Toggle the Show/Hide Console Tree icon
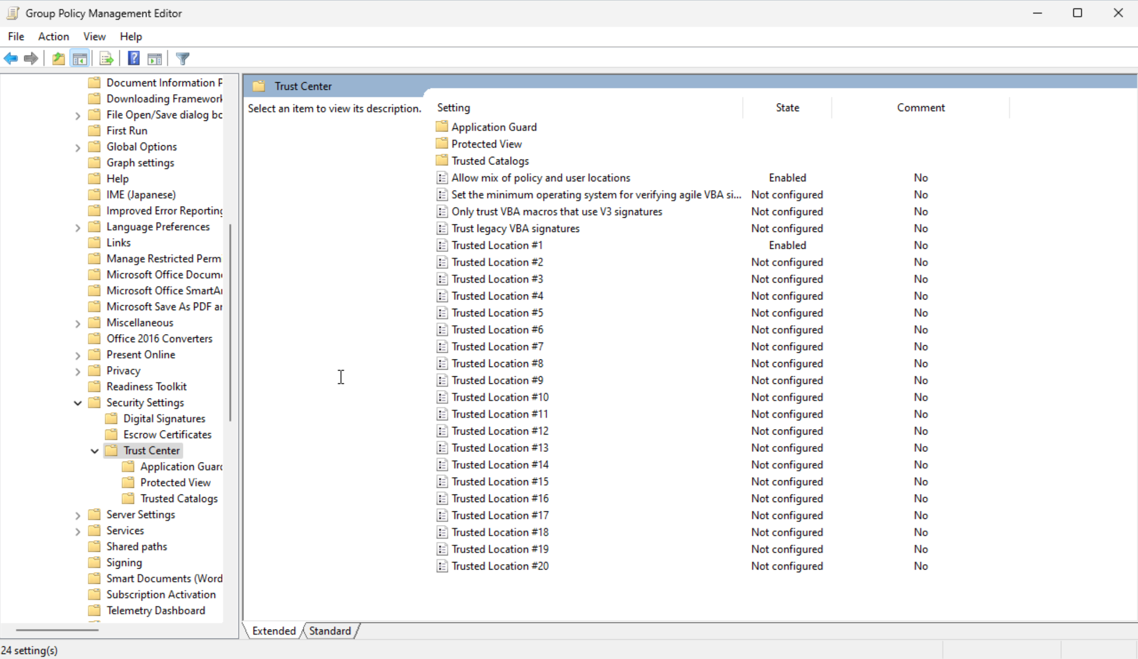Viewport: 1138px width, 659px height. coord(80,58)
